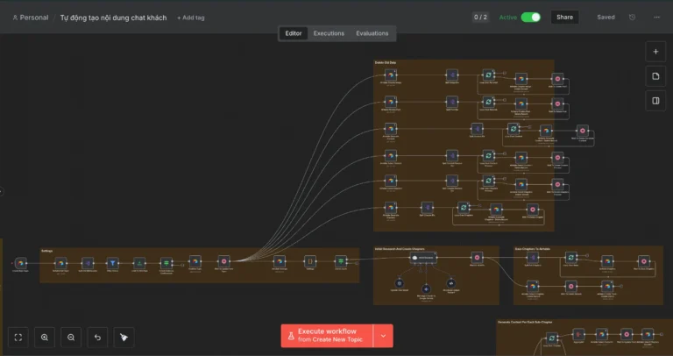Click the zoom to fit button
Image resolution: width=673 pixels, height=356 pixels.
click(18, 337)
